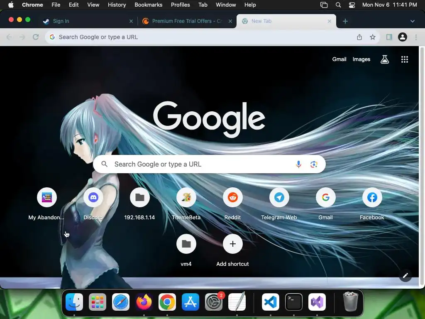
Task: Expand the tab search chevron
Action: point(412,21)
